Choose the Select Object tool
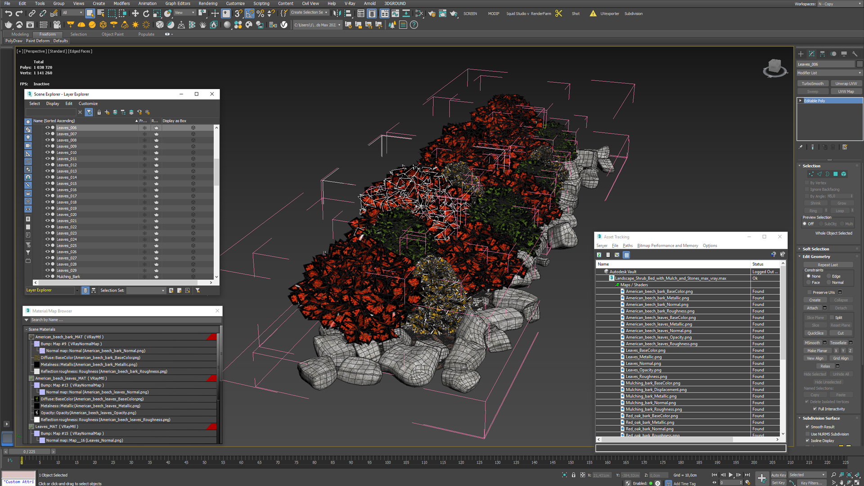The image size is (864, 486). (x=90, y=13)
